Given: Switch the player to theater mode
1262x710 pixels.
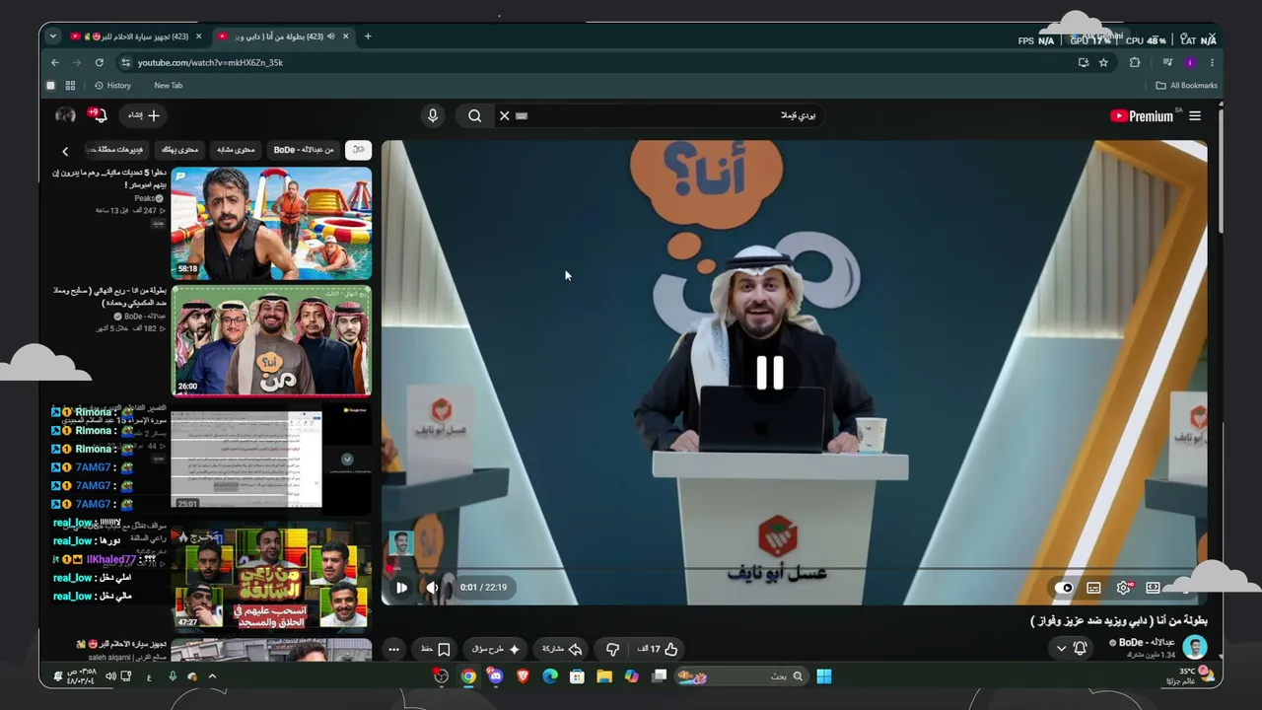Looking at the screenshot, I should tap(1153, 588).
